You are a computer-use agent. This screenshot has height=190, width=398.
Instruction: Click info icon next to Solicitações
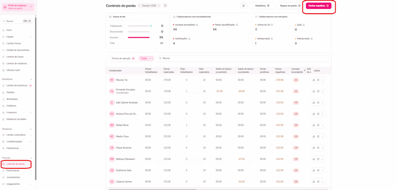189,39
